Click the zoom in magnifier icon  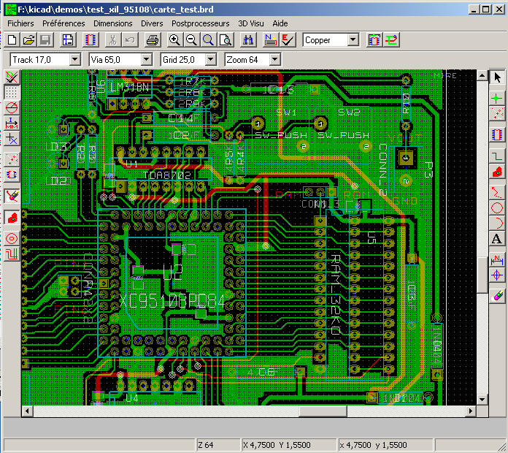174,40
